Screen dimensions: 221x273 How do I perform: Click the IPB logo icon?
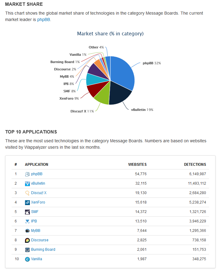point(27,221)
